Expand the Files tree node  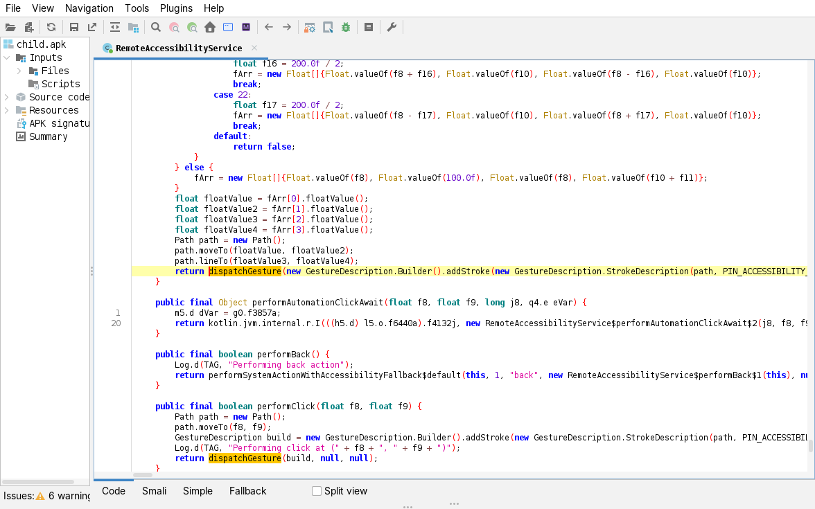click(x=19, y=71)
